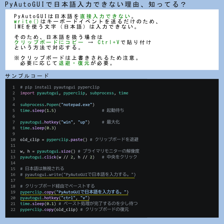This screenshot has width=224, height=224.
Task: Click 'w, h = pyautogui.size()' on line 12
Action: point(48,151)
